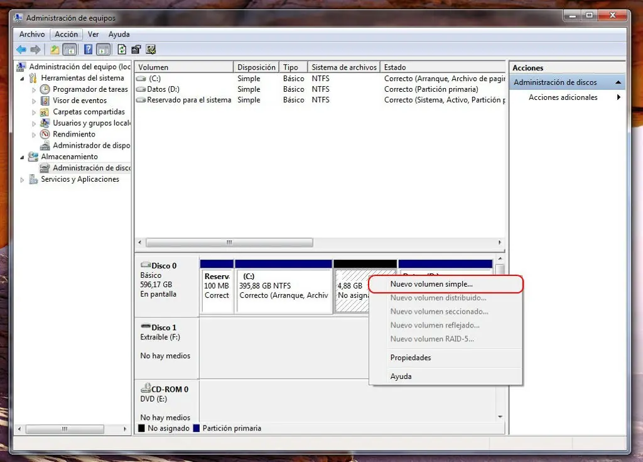643x462 pixels.
Task: Toggle the Show/Hide Action Pane icon
Action: (x=103, y=50)
